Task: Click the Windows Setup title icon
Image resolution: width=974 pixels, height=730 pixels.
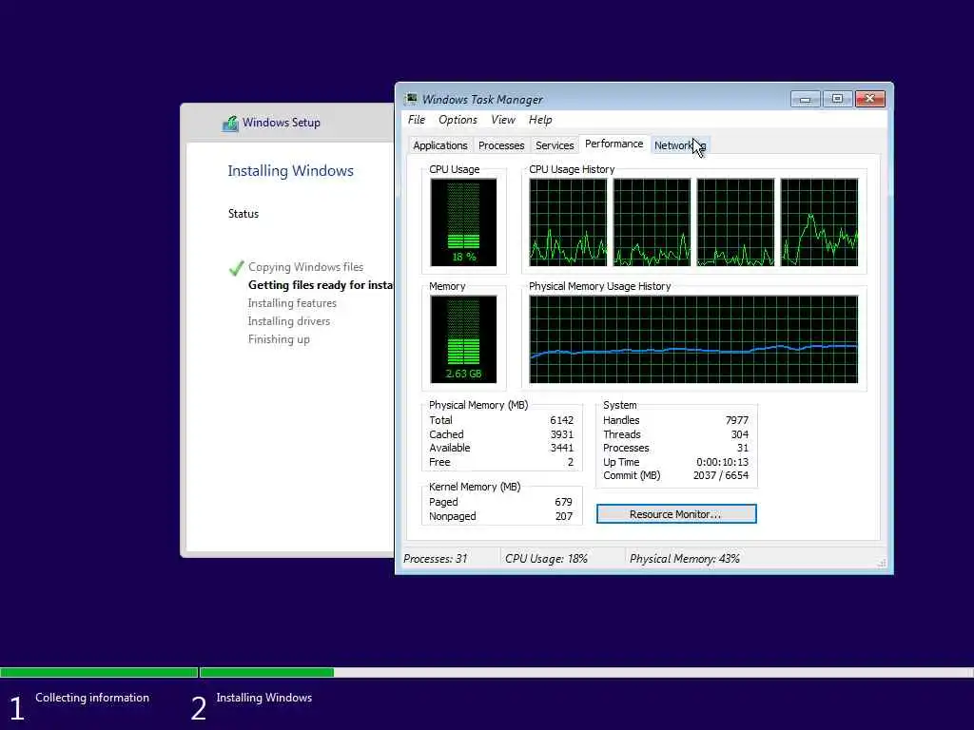Action: click(x=230, y=123)
